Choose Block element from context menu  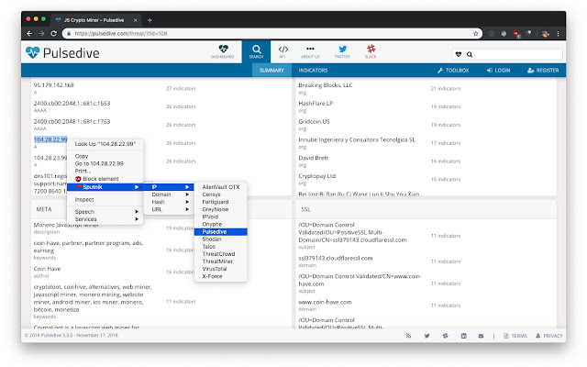coord(105,179)
